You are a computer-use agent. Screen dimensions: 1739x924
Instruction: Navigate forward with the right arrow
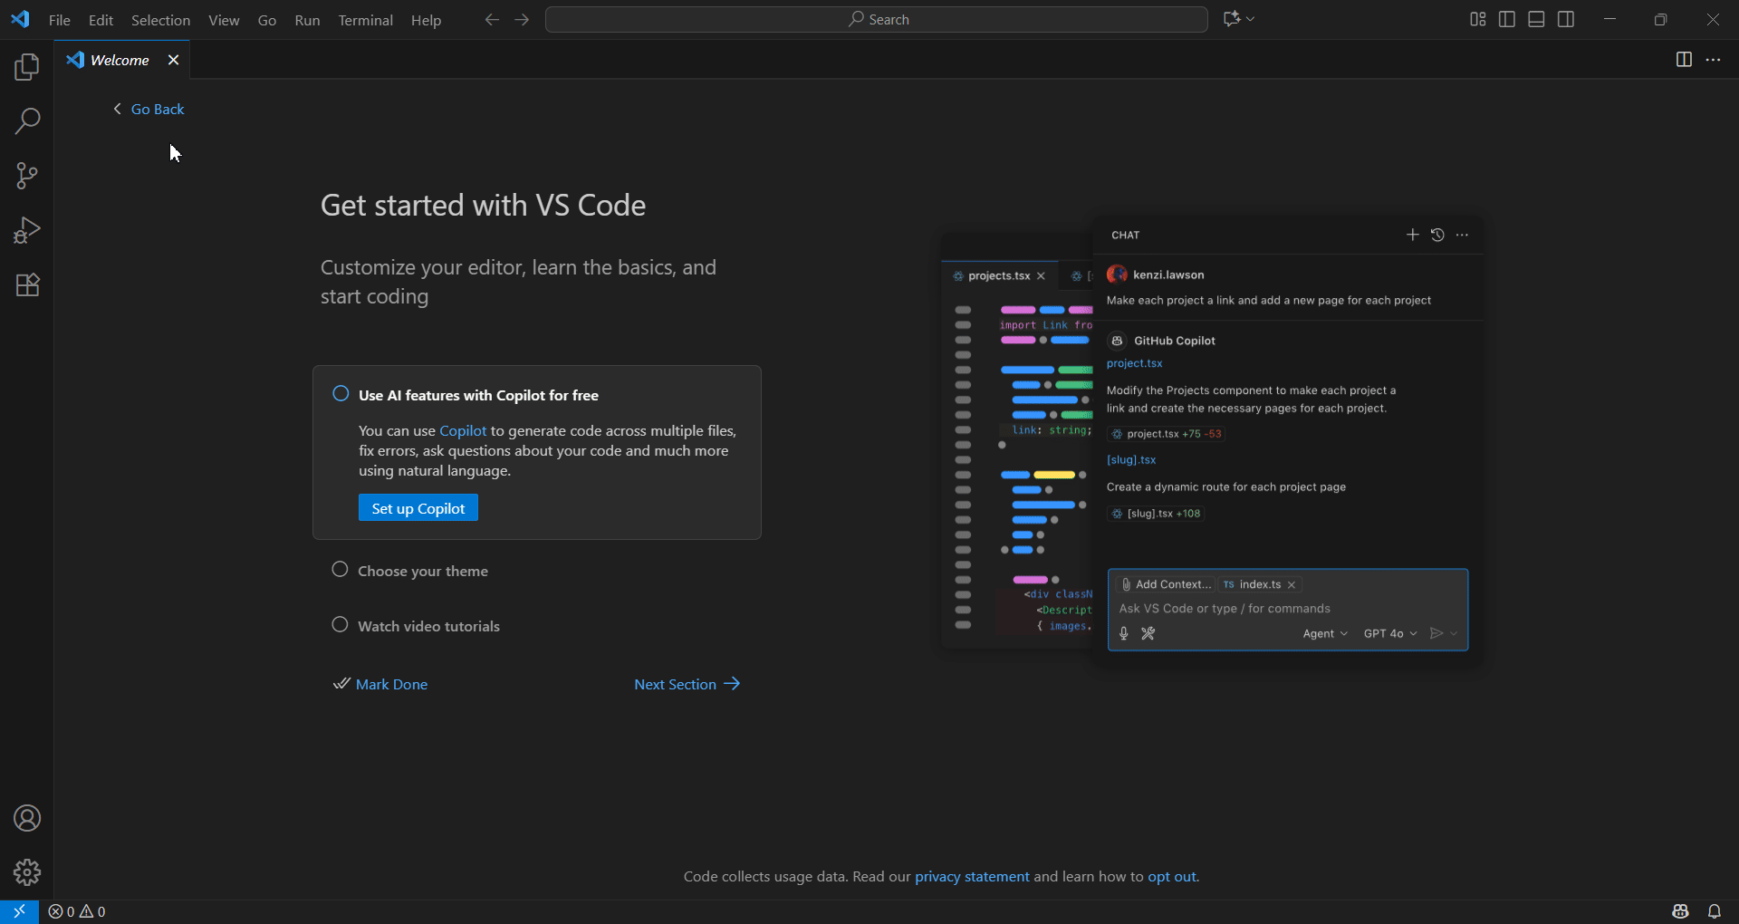click(522, 19)
